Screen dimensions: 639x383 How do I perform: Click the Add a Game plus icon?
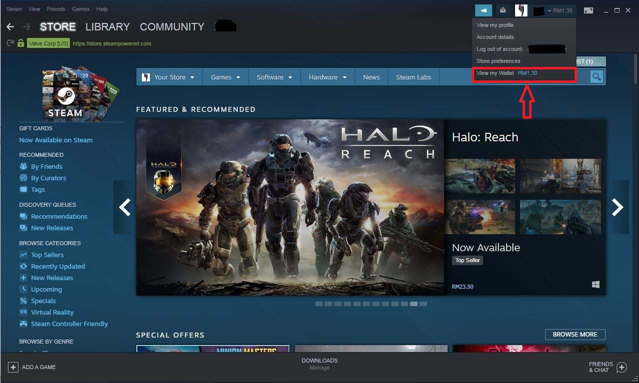pos(13,367)
